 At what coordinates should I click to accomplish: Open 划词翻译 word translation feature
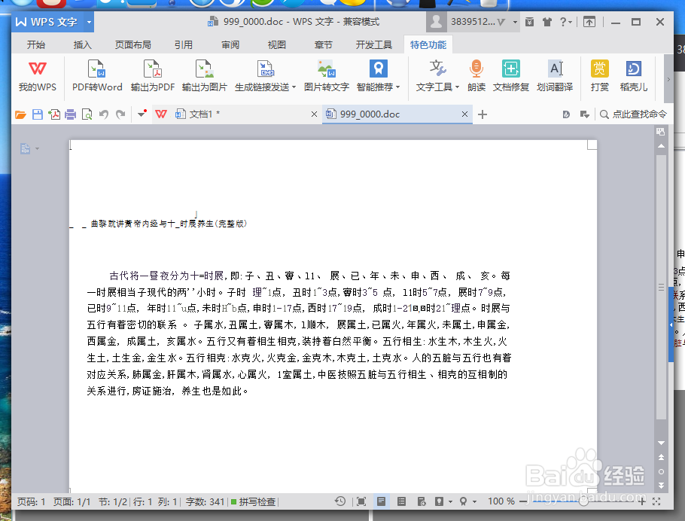(x=556, y=75)
